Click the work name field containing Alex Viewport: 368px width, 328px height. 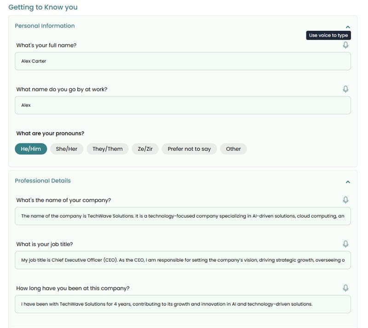[x=183, y=105]
